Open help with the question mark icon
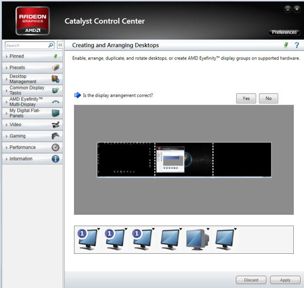The width and height of the screenshot is (304, 288). pyautogui.click(x=296, y=46)
